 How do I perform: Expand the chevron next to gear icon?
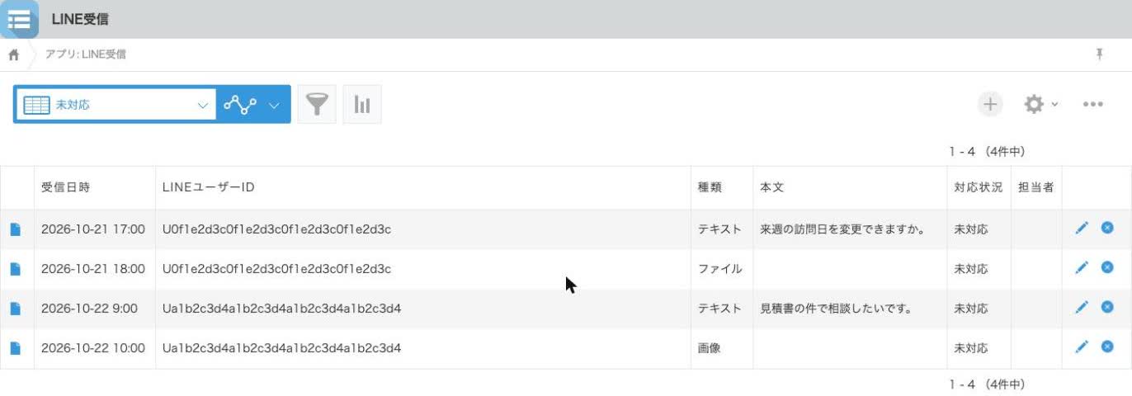(x=1054, y=106)
